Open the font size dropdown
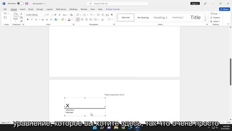The height and width of the screenshot is (131, 232). (52, 15)
